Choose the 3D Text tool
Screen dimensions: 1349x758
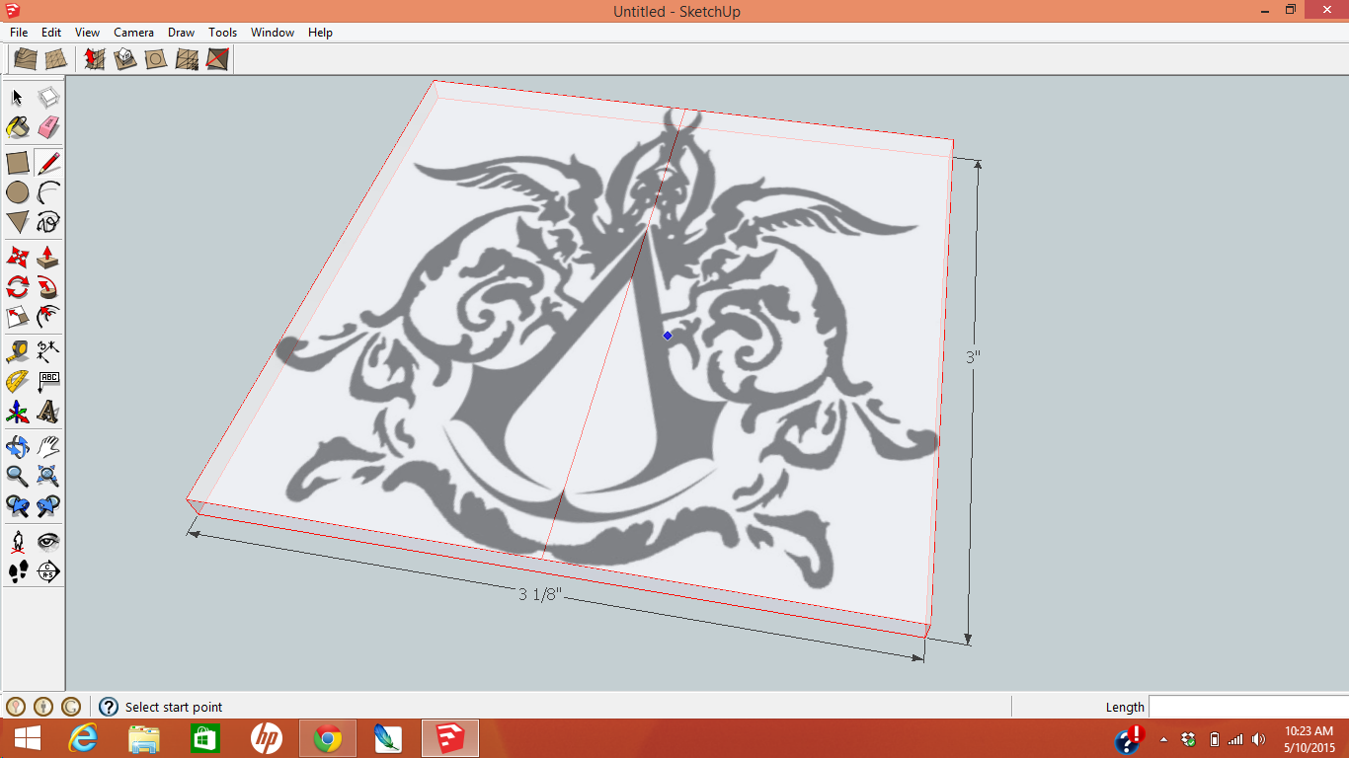46,413
